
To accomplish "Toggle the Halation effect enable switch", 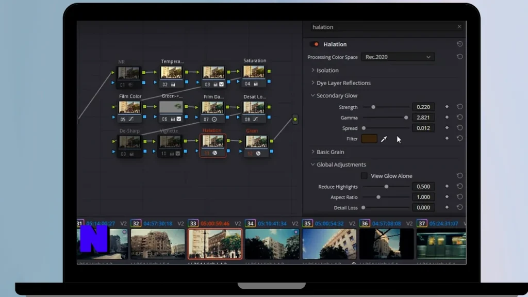I will tap(315, 44).
